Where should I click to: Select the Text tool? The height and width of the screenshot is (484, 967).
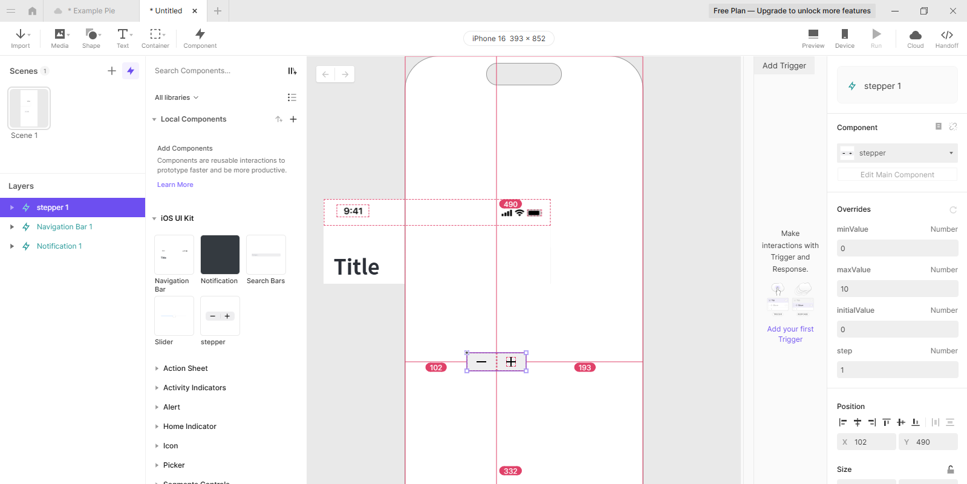click(123, 38)
